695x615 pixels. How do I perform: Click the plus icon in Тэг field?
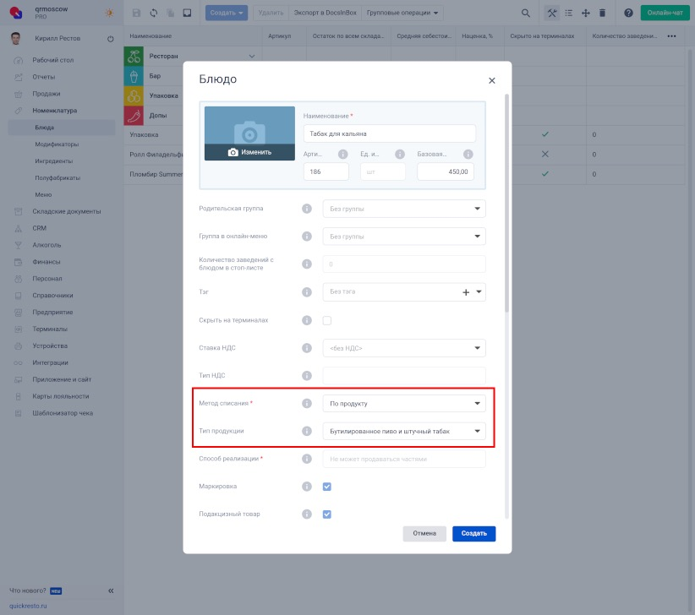466,292
